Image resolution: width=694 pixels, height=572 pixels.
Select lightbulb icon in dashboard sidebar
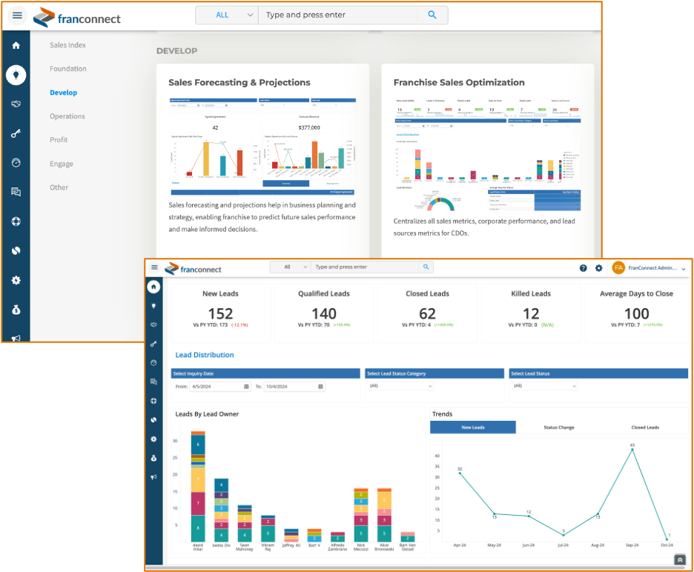click(153, 306)
